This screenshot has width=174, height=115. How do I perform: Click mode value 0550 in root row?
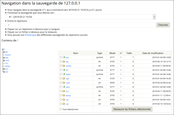(112, 83)
